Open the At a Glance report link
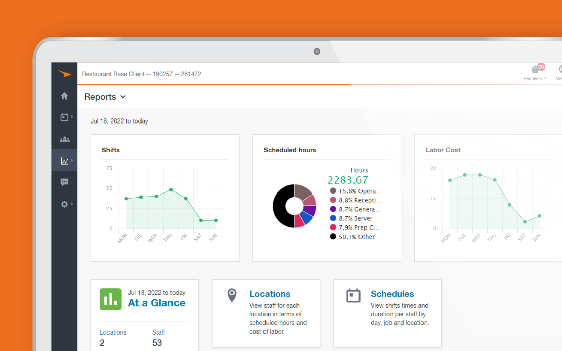The width and height of the screenshot is (562, 351). [157, 303]
